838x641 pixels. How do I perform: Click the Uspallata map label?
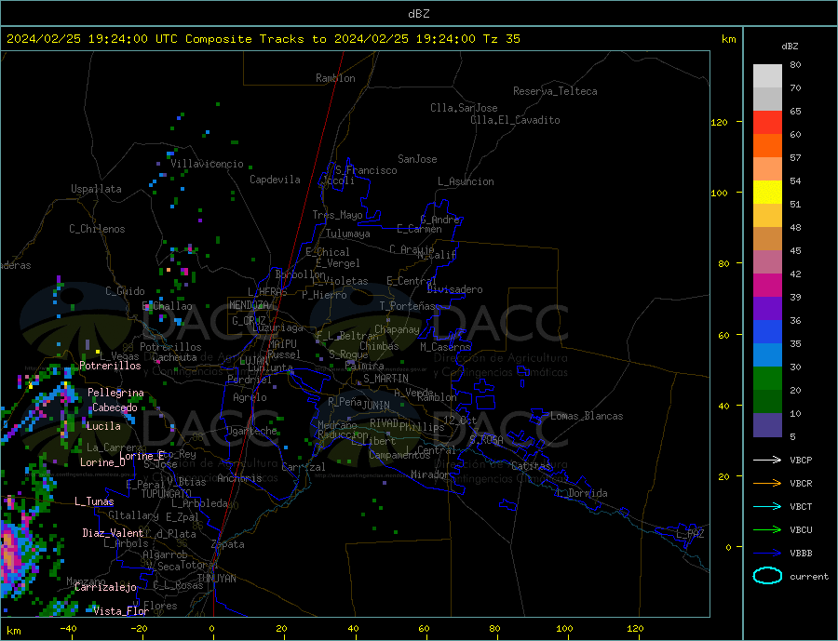pos(96,189)
